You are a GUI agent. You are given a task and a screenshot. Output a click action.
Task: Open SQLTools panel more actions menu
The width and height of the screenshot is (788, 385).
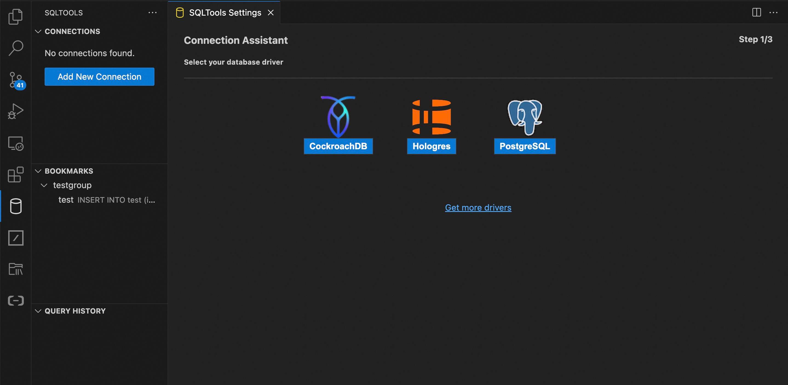[152, 13]
